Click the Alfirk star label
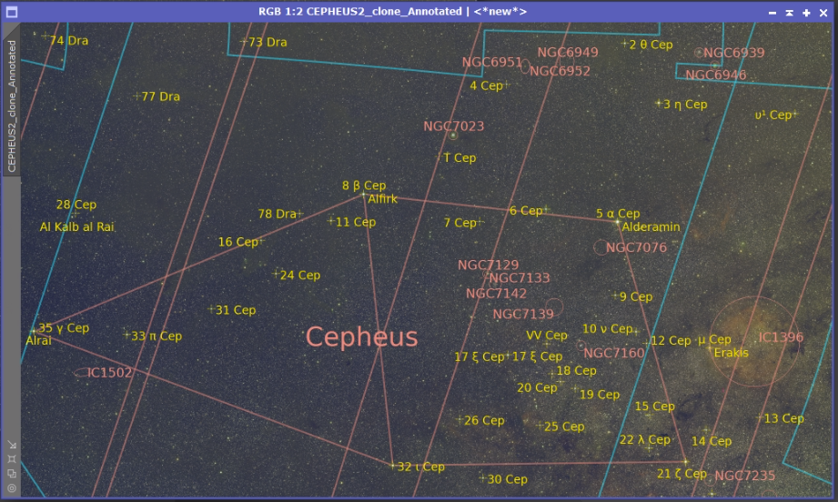Screen dimensions: 838x502 (x=383, y=198)
